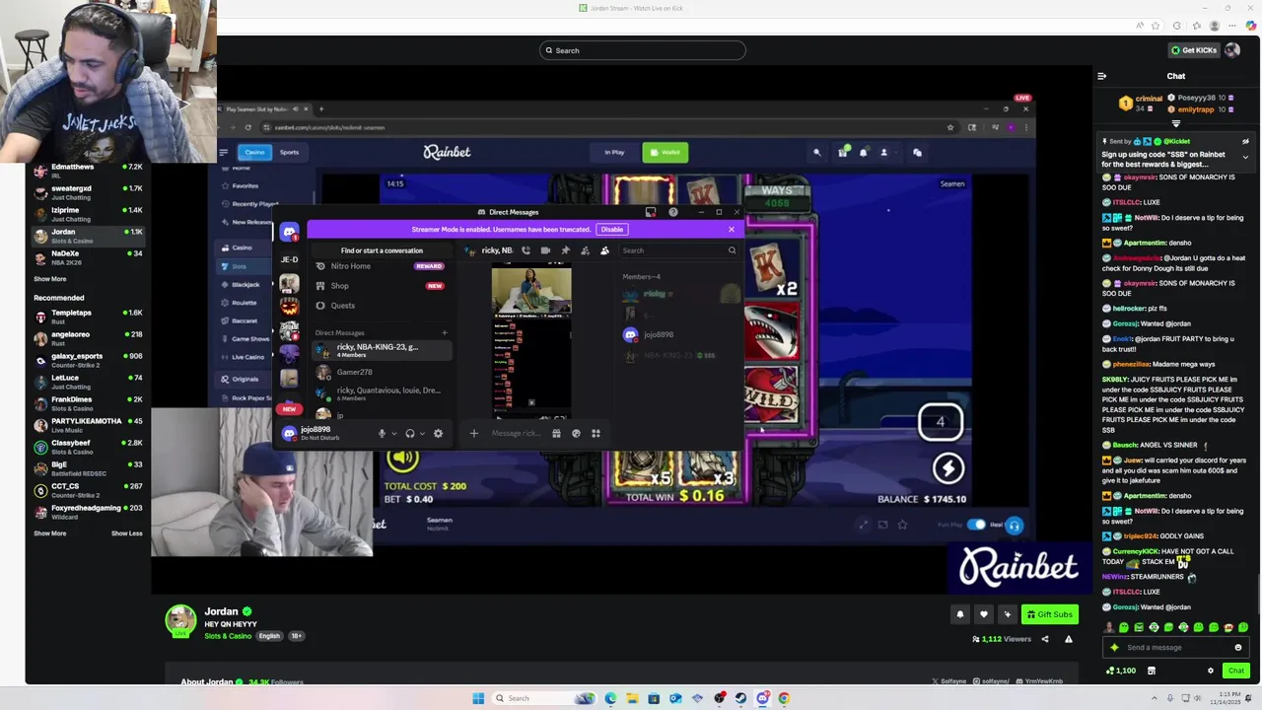Click the slot game sound speaker button
Viewport: 1262px width, 710px height.
pos(401,458)
